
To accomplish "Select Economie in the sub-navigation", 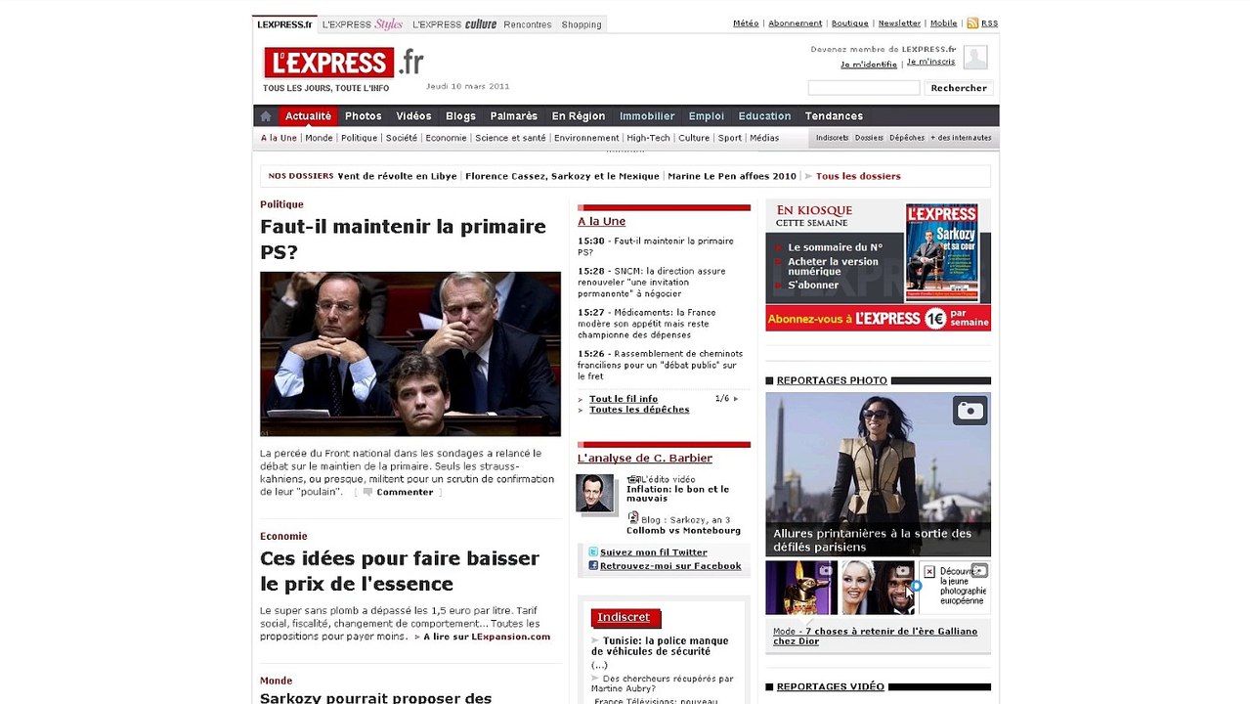I will [x=446, y=138].
